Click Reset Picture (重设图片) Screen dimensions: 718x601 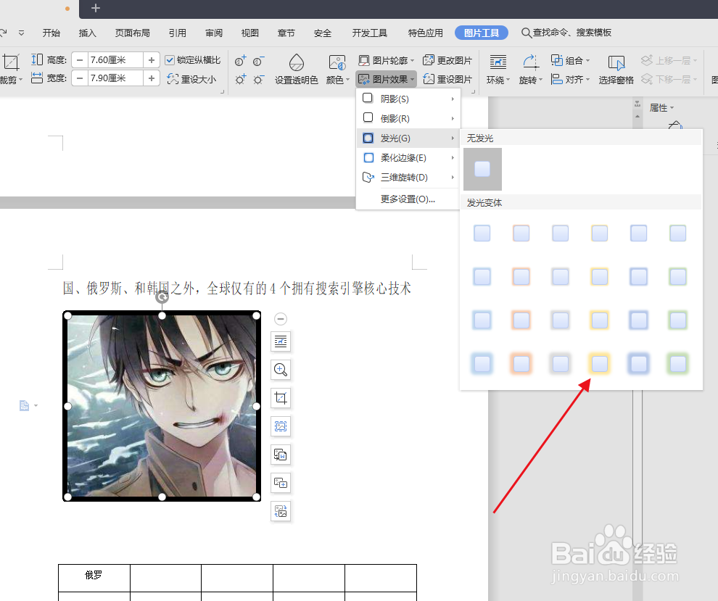tap(447, 79)
